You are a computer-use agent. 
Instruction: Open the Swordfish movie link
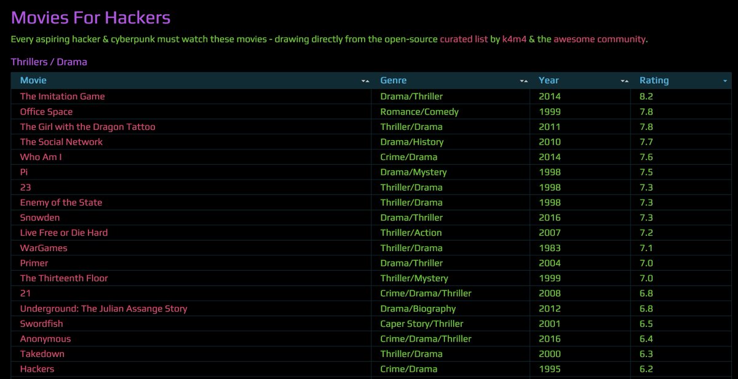tap(41, 324)
